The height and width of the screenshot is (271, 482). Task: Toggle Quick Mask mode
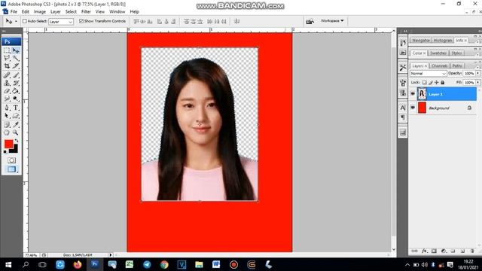(x=11, y=160)
